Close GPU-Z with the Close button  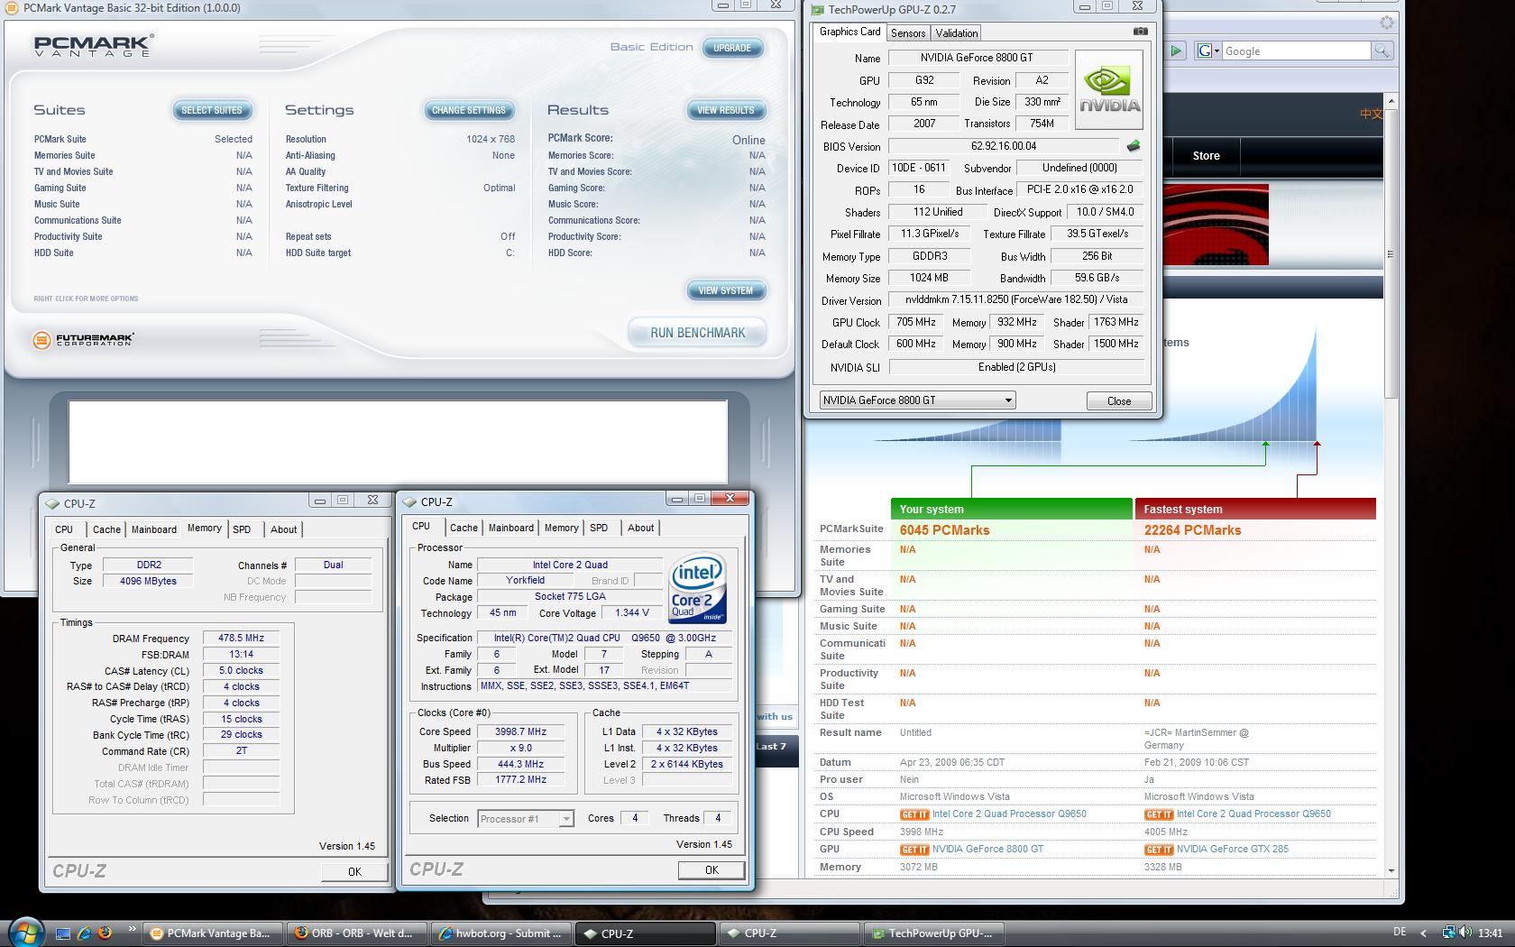click(1118, 400)
